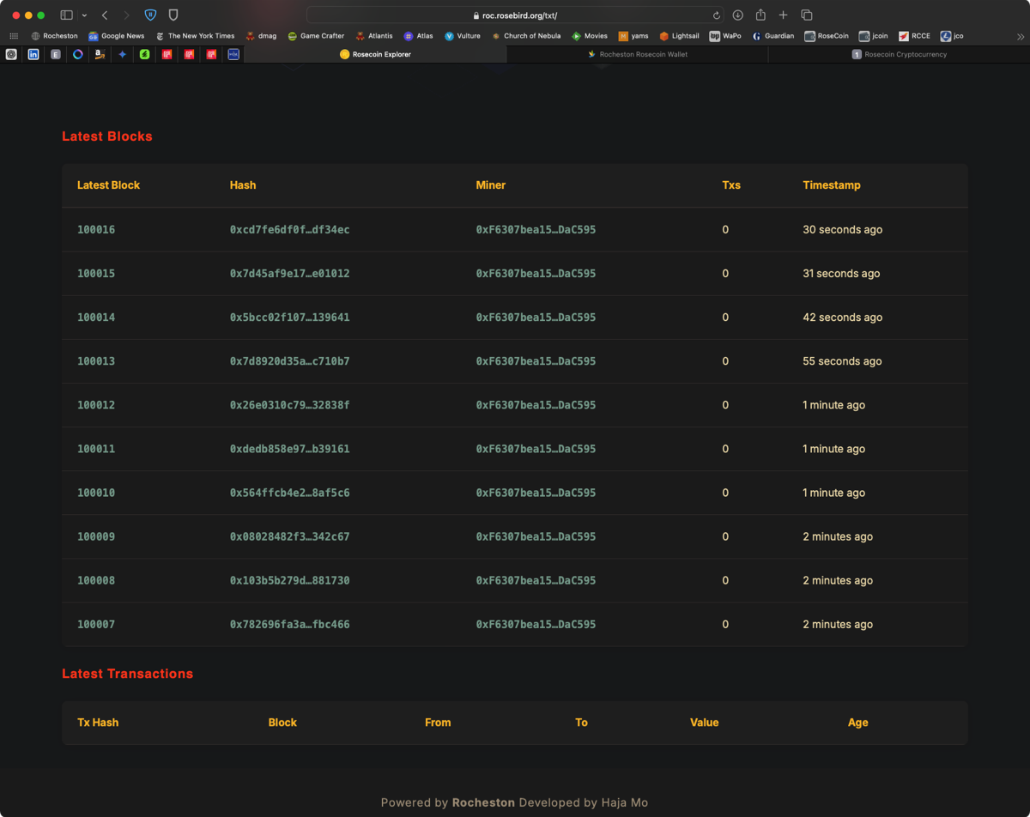Open the Google News bookmark
Image resolution: width=1030 pixels, height=817 pixels.
pyautogui.click(x=117, y=36)
